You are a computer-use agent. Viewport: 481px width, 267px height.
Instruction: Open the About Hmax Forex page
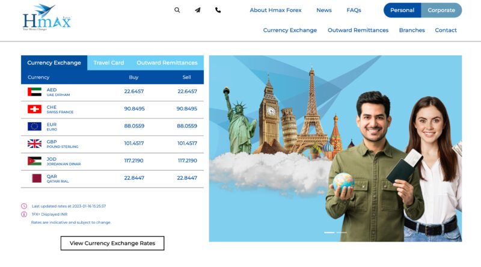pyautogui.click(x=275, y=10)
